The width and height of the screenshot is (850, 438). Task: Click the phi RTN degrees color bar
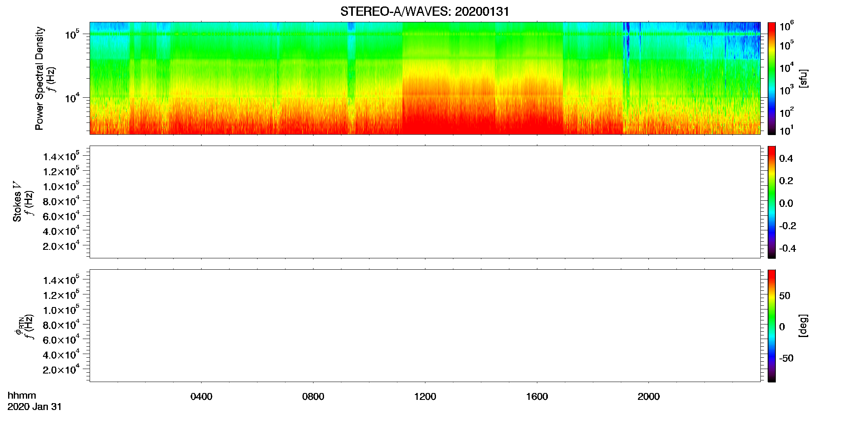pos(771,326)
